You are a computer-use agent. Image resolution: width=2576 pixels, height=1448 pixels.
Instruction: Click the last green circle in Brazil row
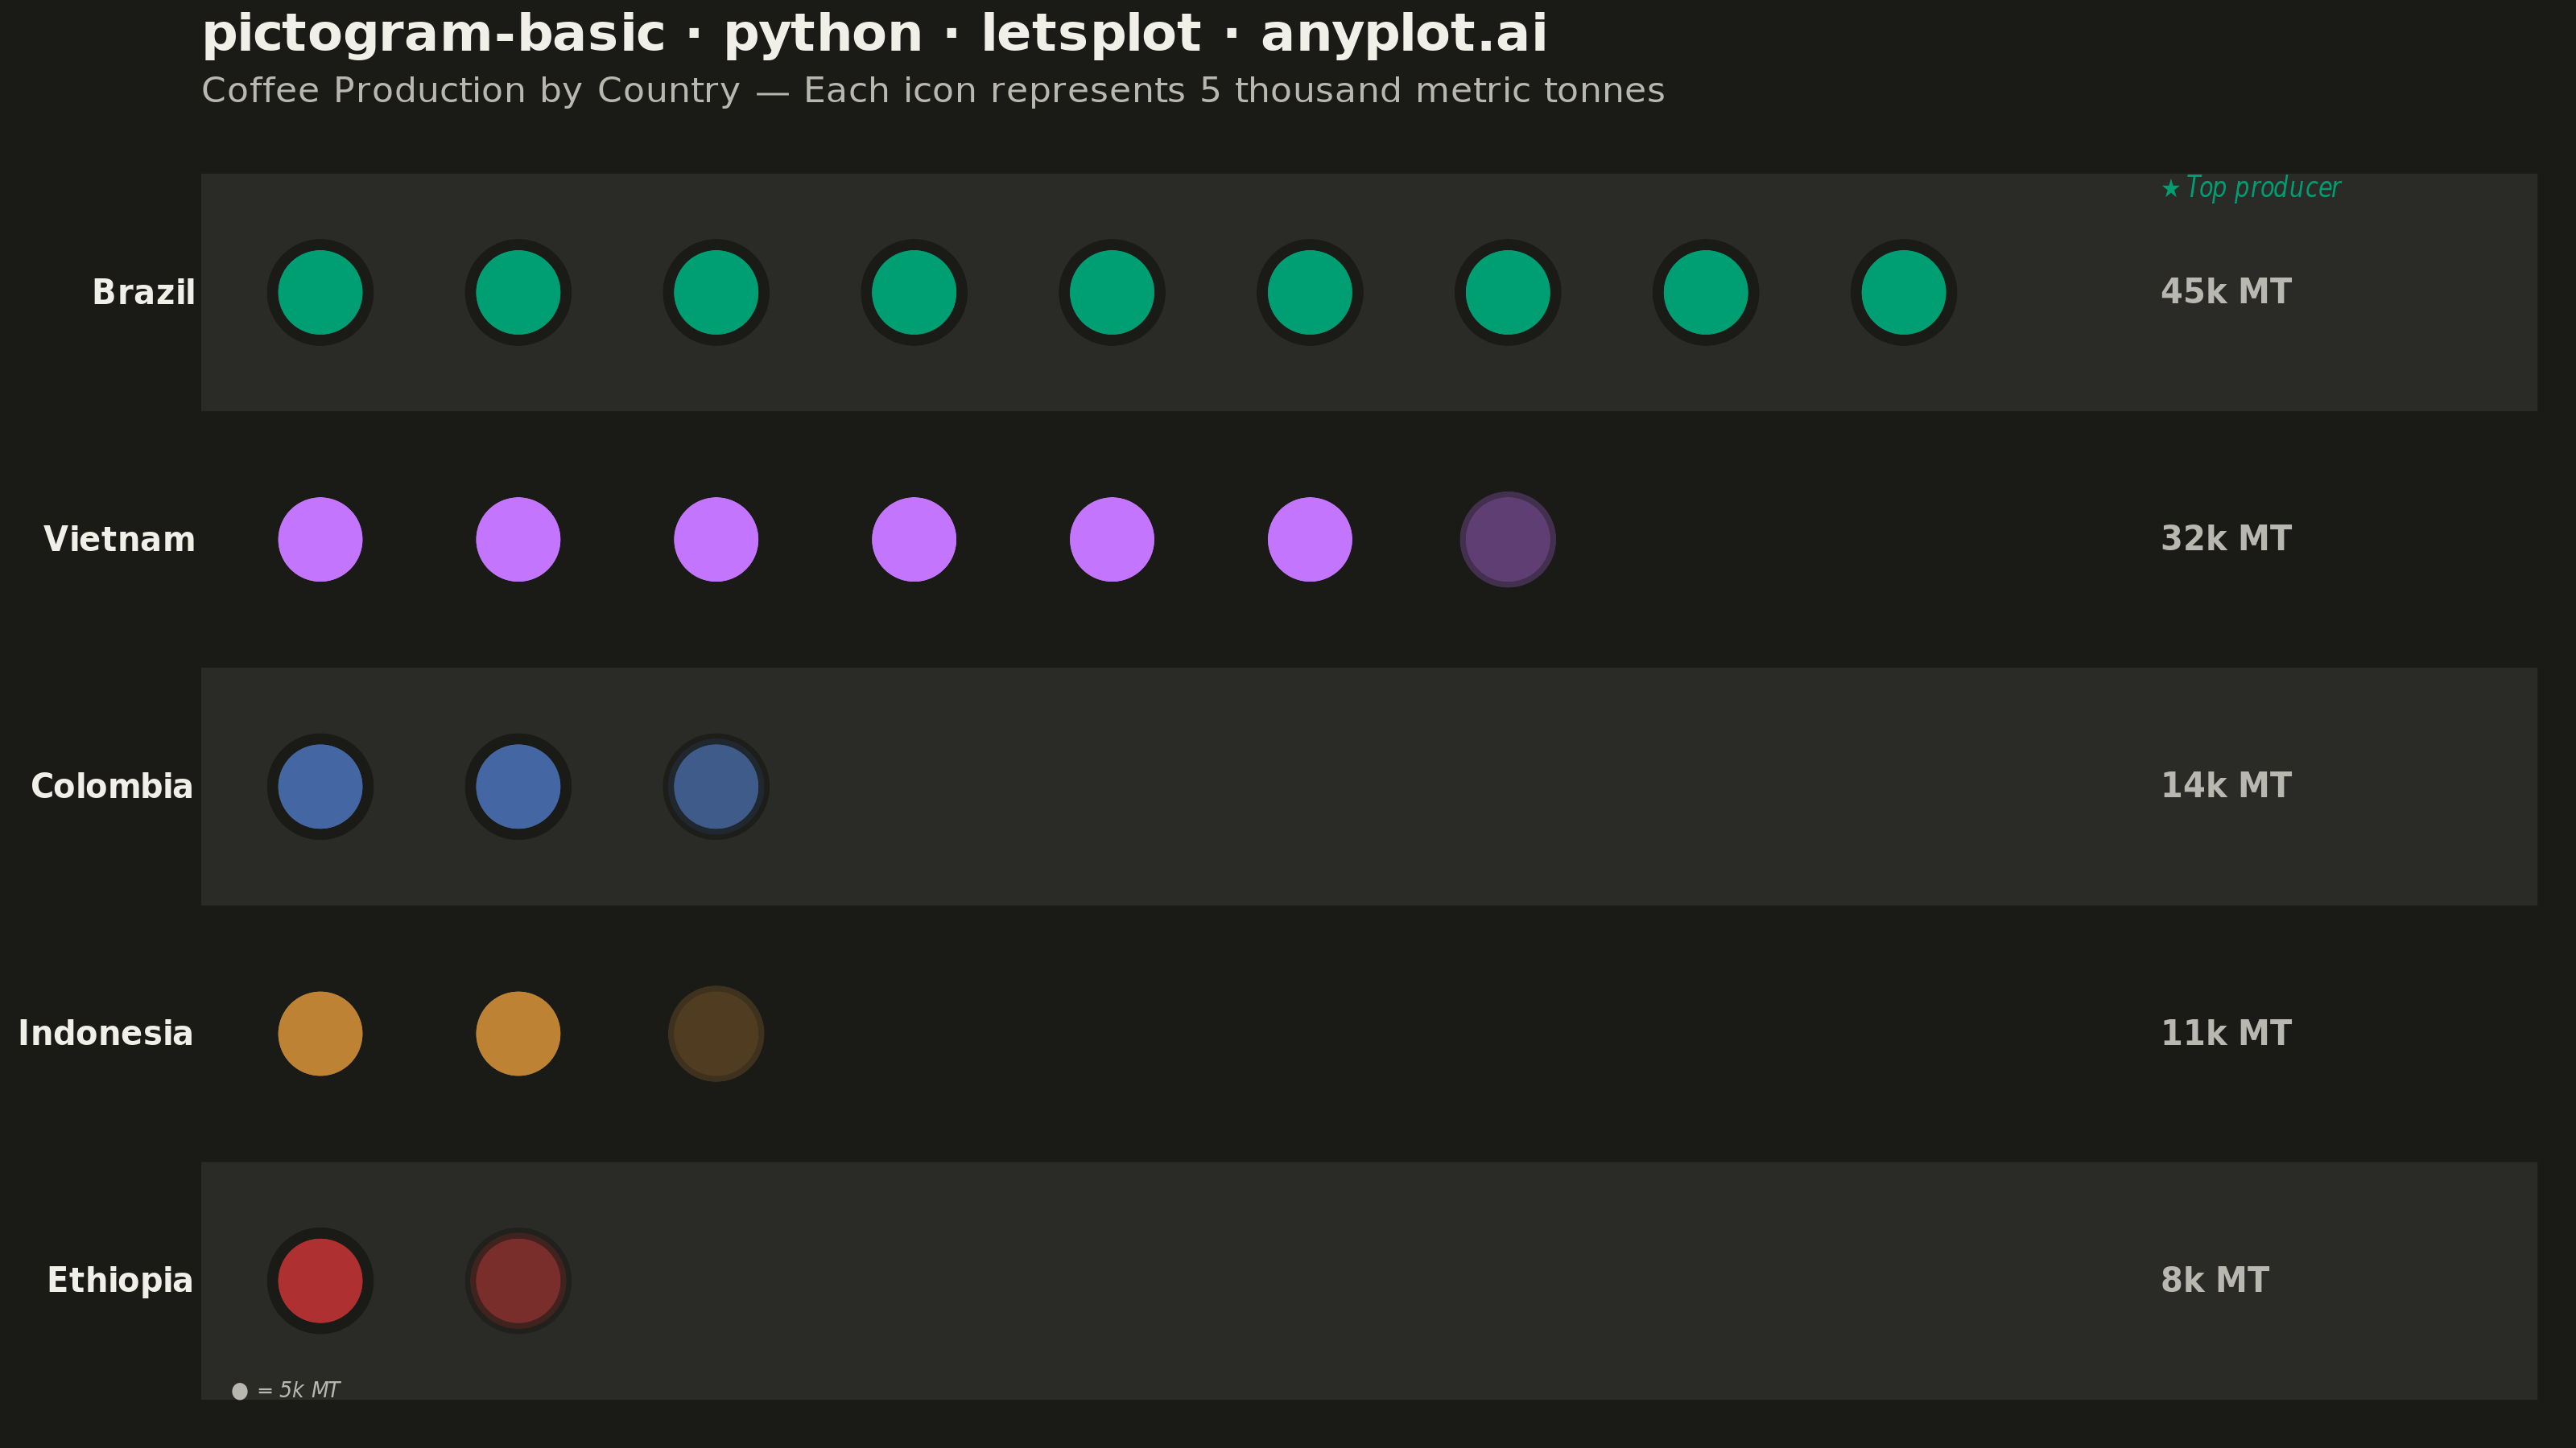(1903, 292)
